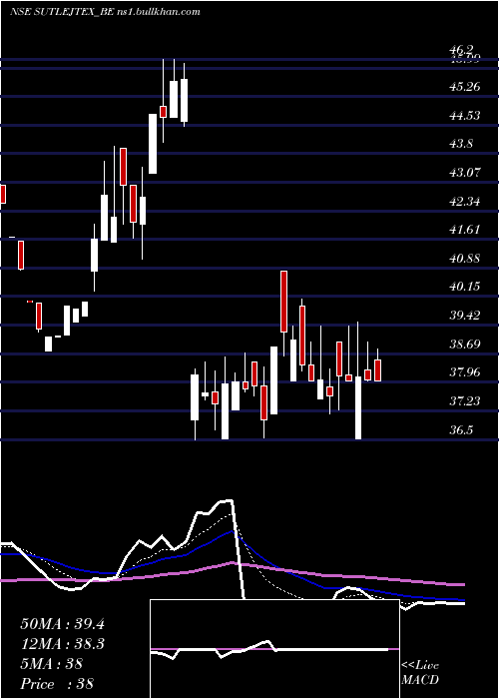Click the 41.61 price axis label
The image size is (499, 699).
[x=465, y=230]
